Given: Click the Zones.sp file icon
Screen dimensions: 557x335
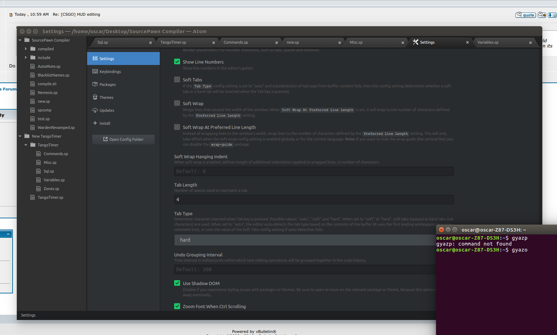Looking at the screenshot, I should pyautogui.click(x=39, y=189).
